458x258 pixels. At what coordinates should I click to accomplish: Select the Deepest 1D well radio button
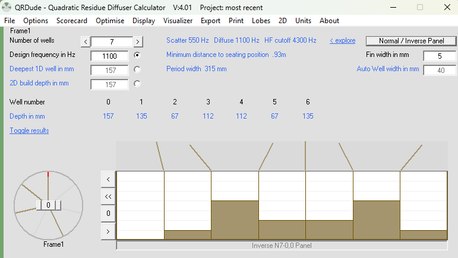click(x=137, y=69)
